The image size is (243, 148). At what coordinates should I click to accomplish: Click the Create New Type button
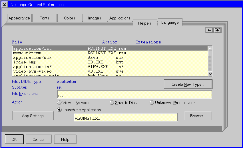pos(188,84)
